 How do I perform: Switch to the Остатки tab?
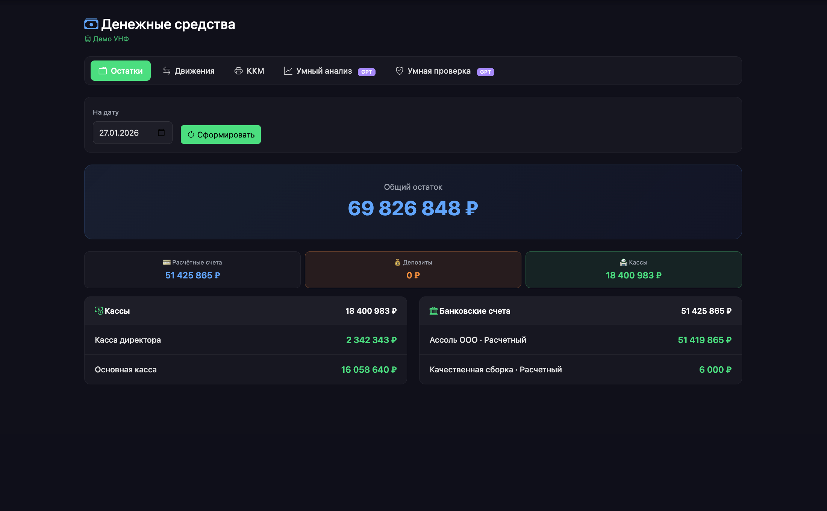[121, 71]
